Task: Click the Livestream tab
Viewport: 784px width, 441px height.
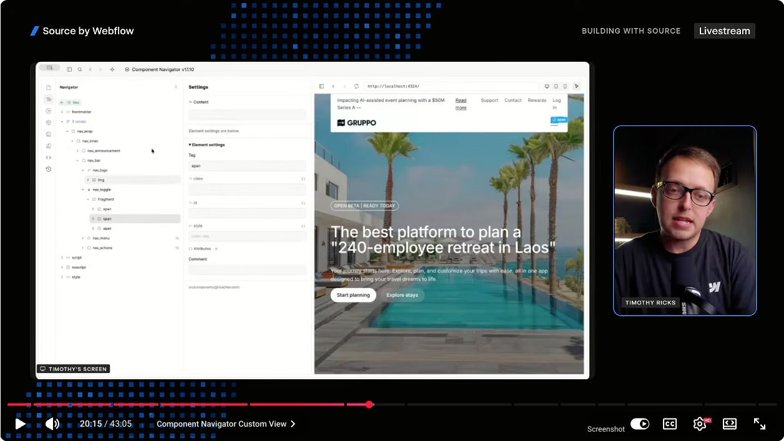Action: pos(724,31)
